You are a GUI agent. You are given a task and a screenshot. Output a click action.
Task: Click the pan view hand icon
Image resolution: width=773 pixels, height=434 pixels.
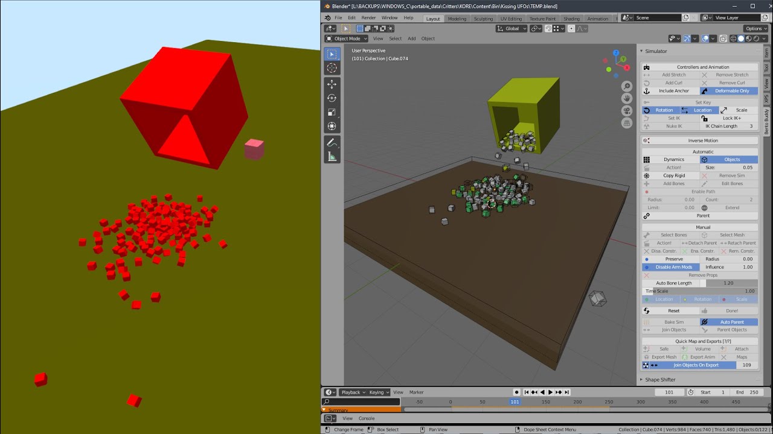tap(627, 99)
